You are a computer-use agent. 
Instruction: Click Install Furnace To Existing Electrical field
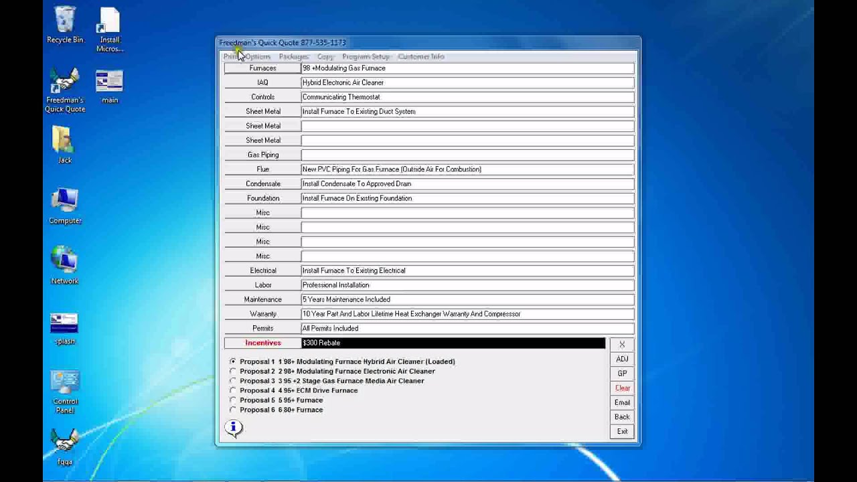pyautogui.click(x=467, y=270)
